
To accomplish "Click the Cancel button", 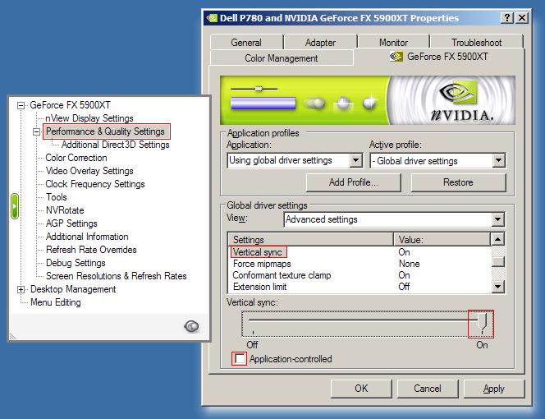I will click(x=428, y=389).
